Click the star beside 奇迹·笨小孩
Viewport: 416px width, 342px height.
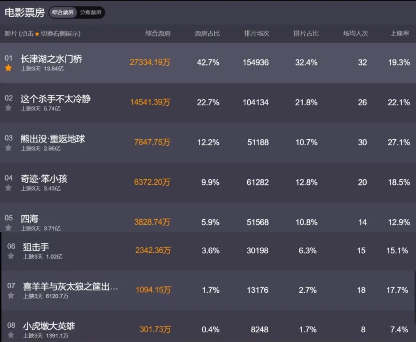[x=8, y=188]
